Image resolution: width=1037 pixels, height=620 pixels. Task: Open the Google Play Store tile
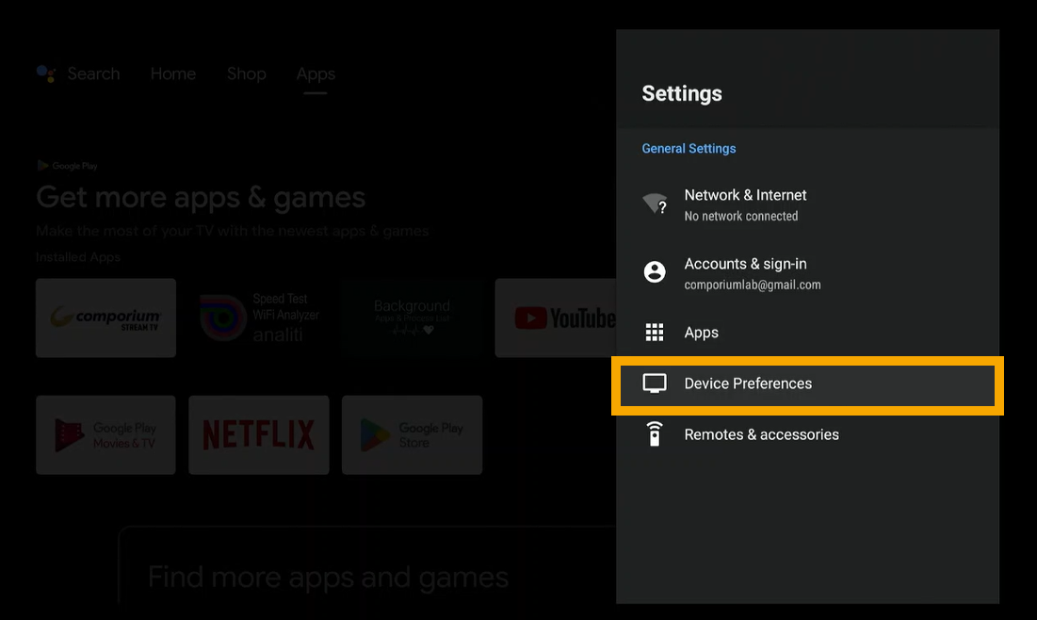(412, 434)
